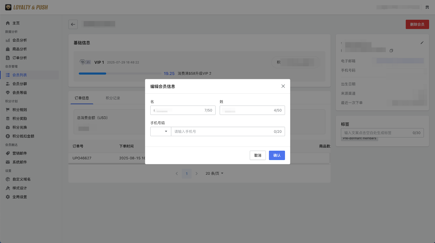Copy member ID using copy icon
The image size is (435, 243).
point(391,51)
